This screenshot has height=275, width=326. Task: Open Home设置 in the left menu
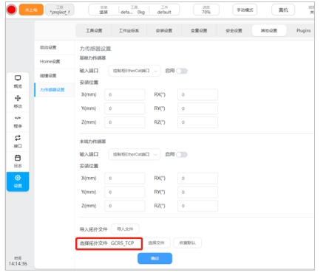(55, 61)
